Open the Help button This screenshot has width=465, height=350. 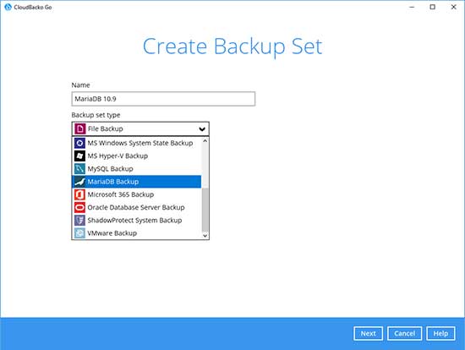coord(440,333)
